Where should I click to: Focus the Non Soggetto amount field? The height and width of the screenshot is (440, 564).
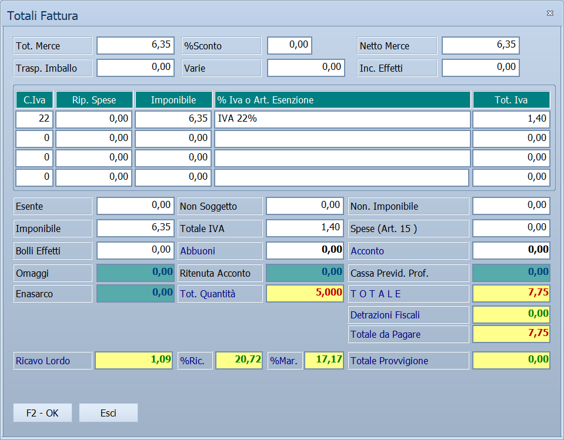pyautogui.click(x=305, y=206)
